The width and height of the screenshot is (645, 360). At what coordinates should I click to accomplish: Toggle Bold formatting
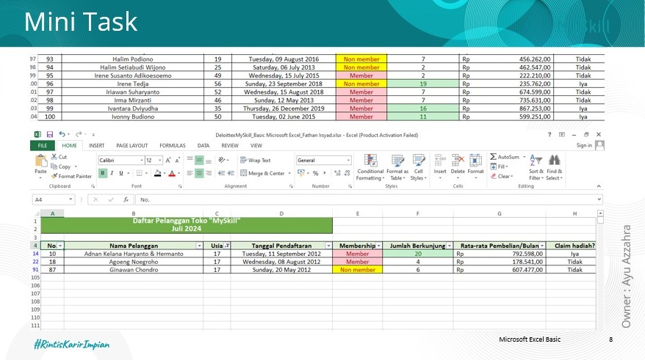click(x=102, y=173)
